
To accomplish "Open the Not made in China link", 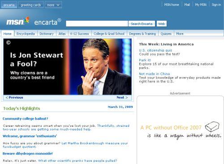I will [x=154, y=74].
